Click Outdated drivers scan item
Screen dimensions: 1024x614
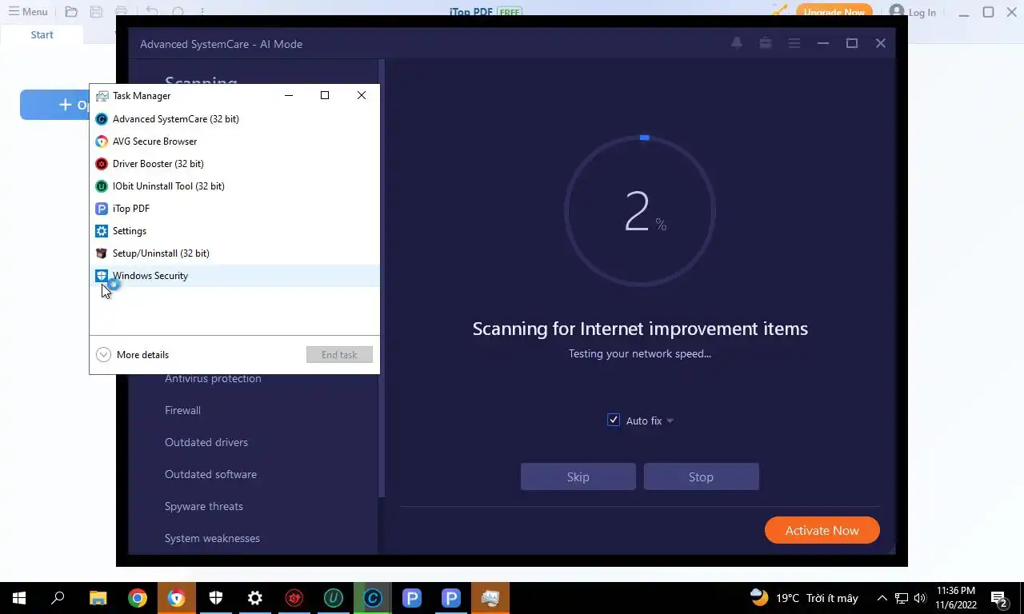(206, 443)
